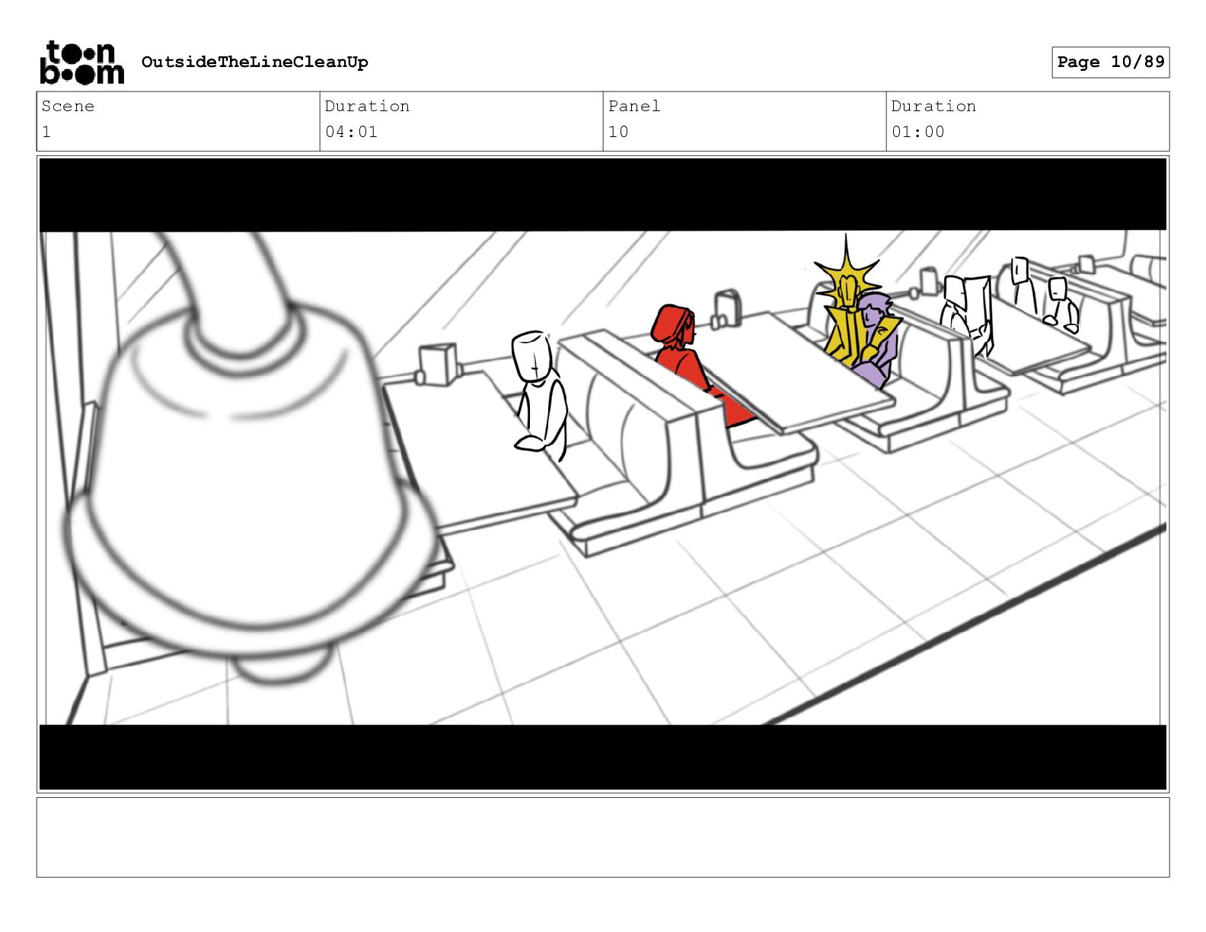Click the purple character in the booth
The width and height of the screenshot is (1206, 932).
[877, 339]
